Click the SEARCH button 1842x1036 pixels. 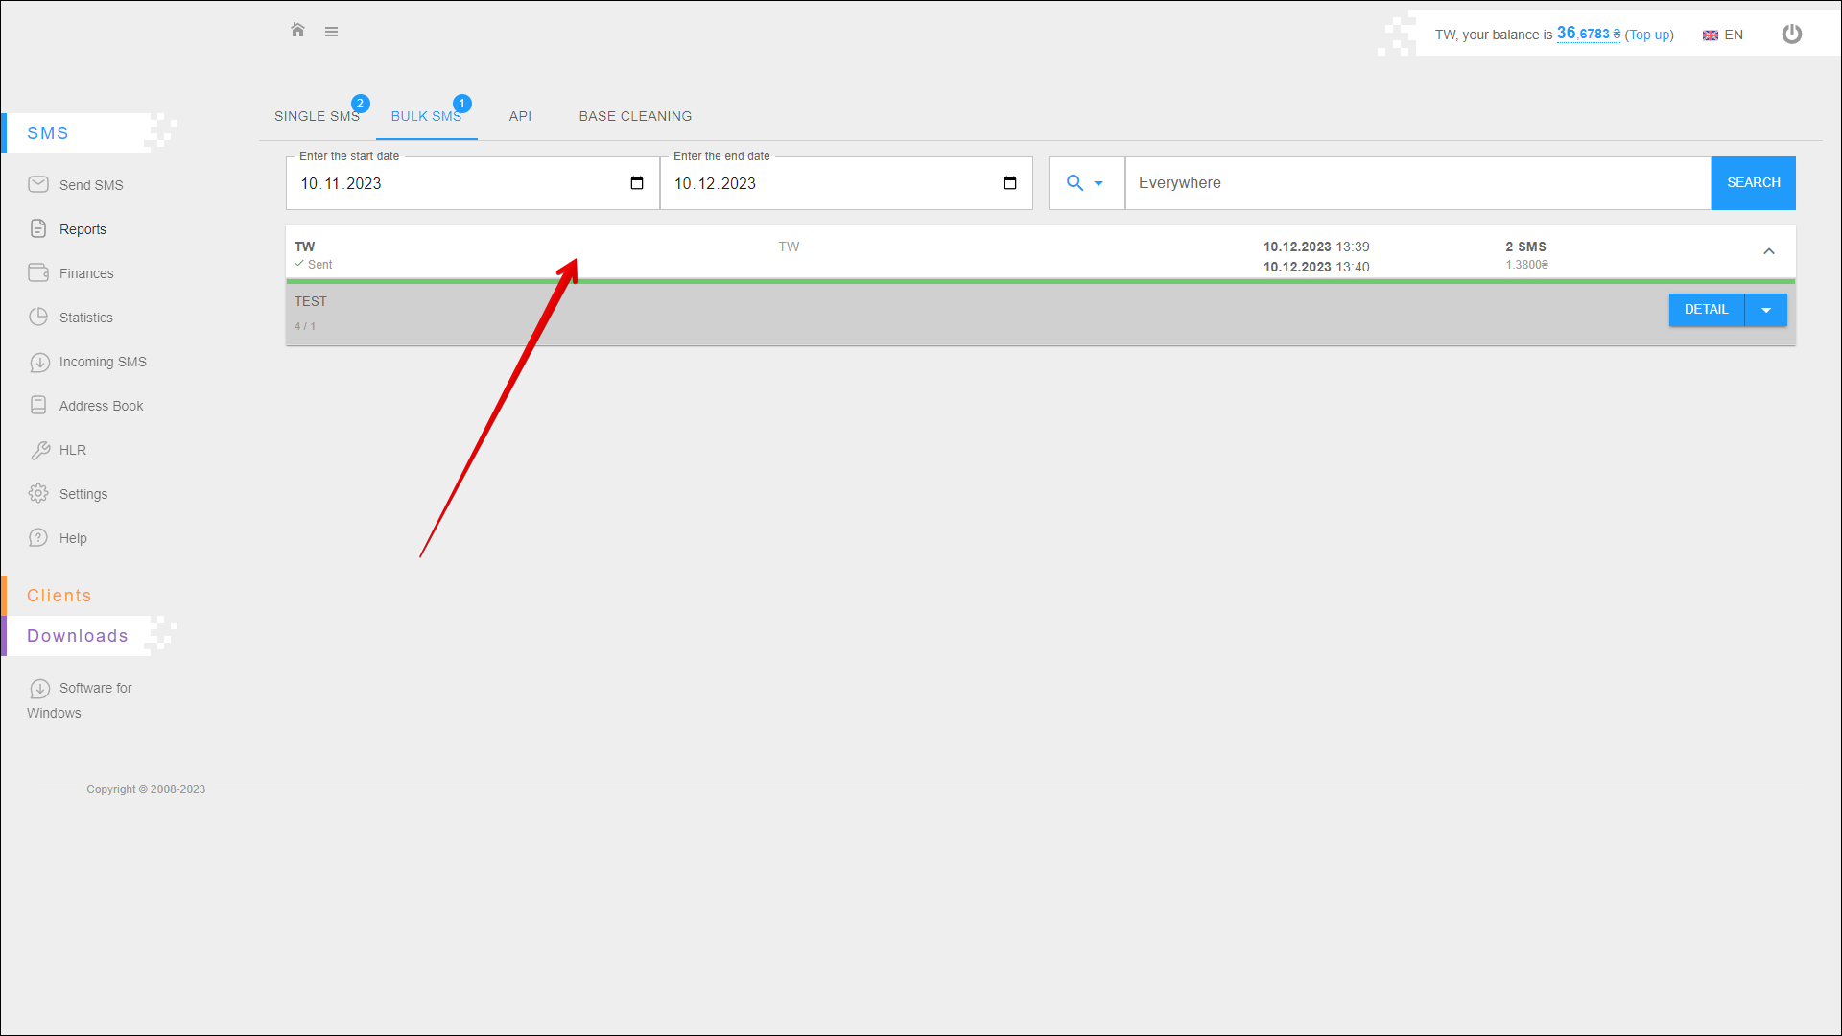tap(1753, 183)
